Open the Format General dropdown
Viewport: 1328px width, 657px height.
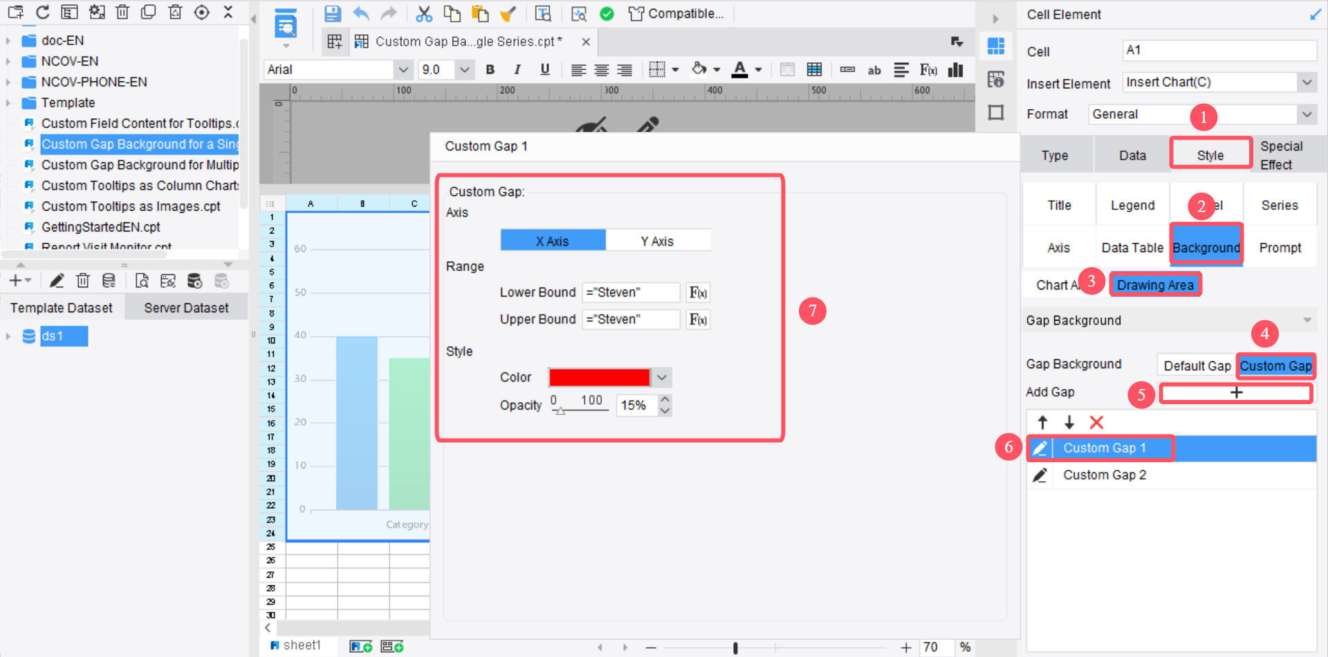[1307, 115]
